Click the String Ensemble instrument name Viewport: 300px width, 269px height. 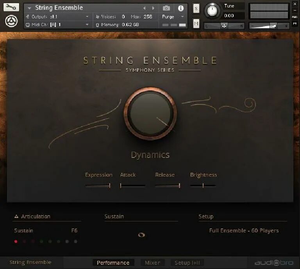(59, 8)
